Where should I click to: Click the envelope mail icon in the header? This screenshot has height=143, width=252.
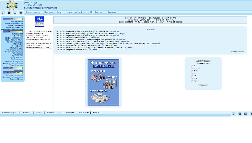[15, 13]
